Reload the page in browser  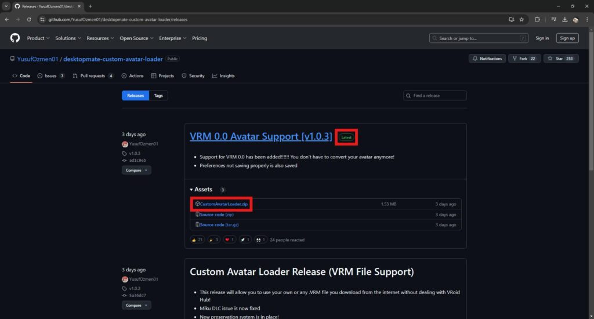coord(29,19)
